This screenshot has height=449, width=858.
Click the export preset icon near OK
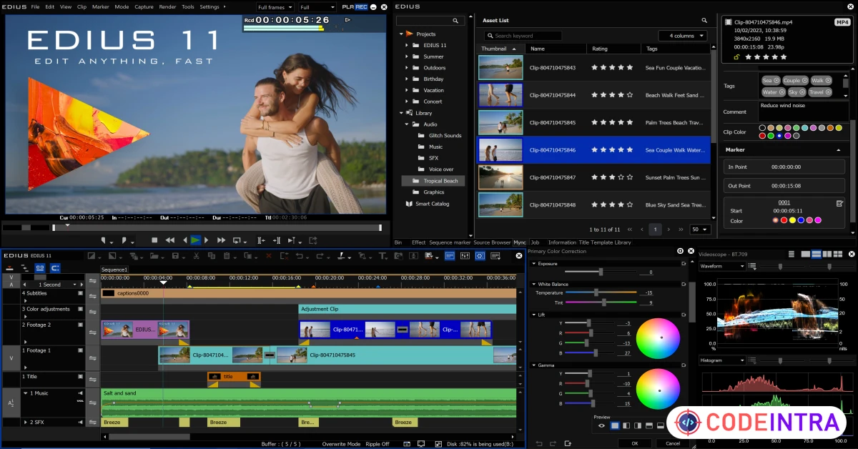[568, 443]
